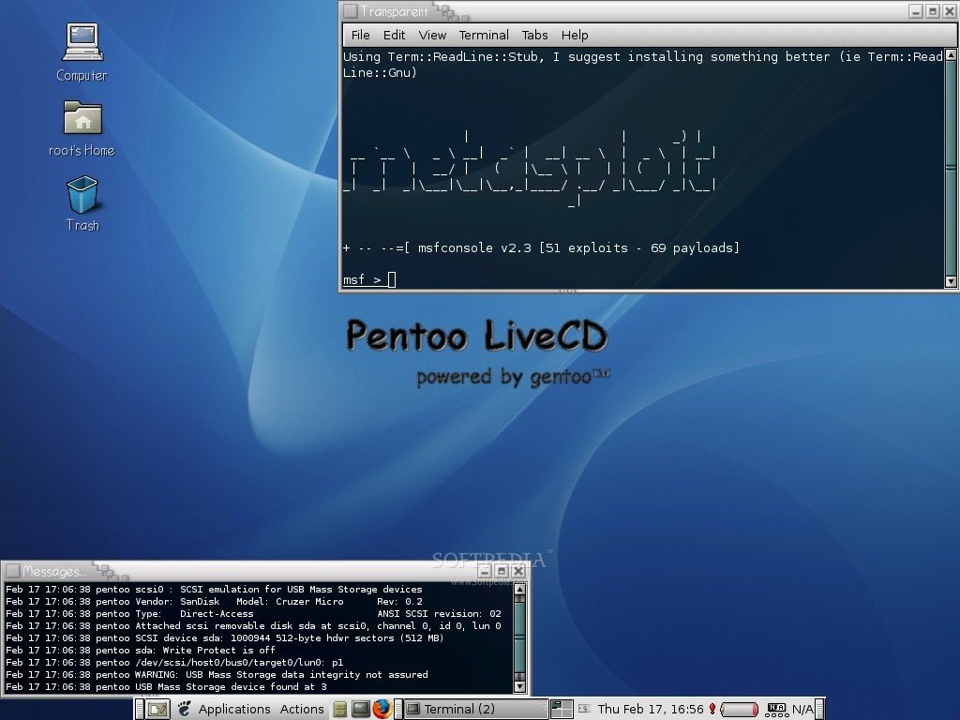Click the red alert icon beside clock
Viewport: 960px width, 720px height.
click(x=712, y=709)
